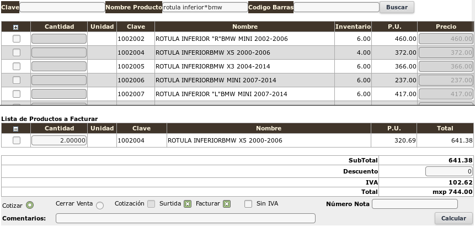Toggle the Surtida green check icon
Viewport: 475px width, 226px height.
click(188, 204)
